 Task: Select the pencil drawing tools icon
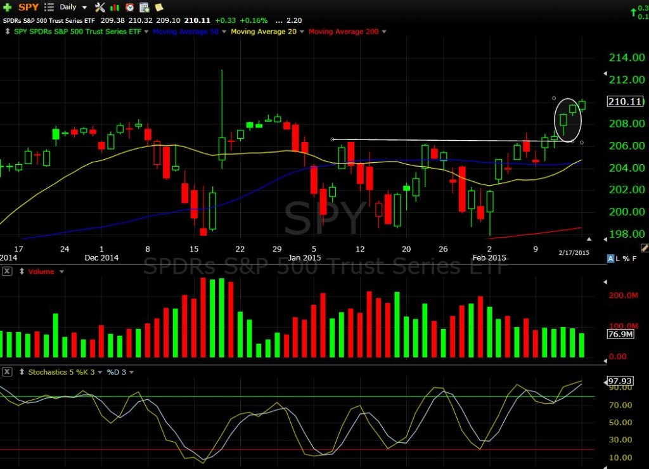coord(645,248)
